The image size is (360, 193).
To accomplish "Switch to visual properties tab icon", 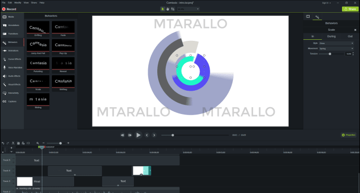I will [x=308, y=16].
